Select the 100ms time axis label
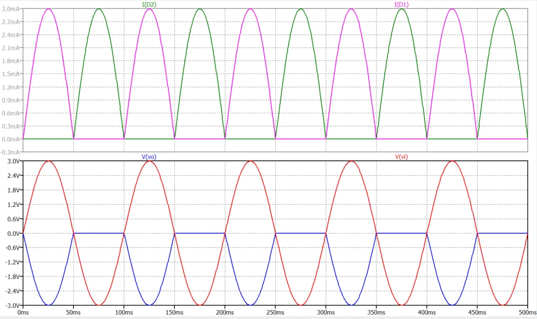 coord(124,312)
